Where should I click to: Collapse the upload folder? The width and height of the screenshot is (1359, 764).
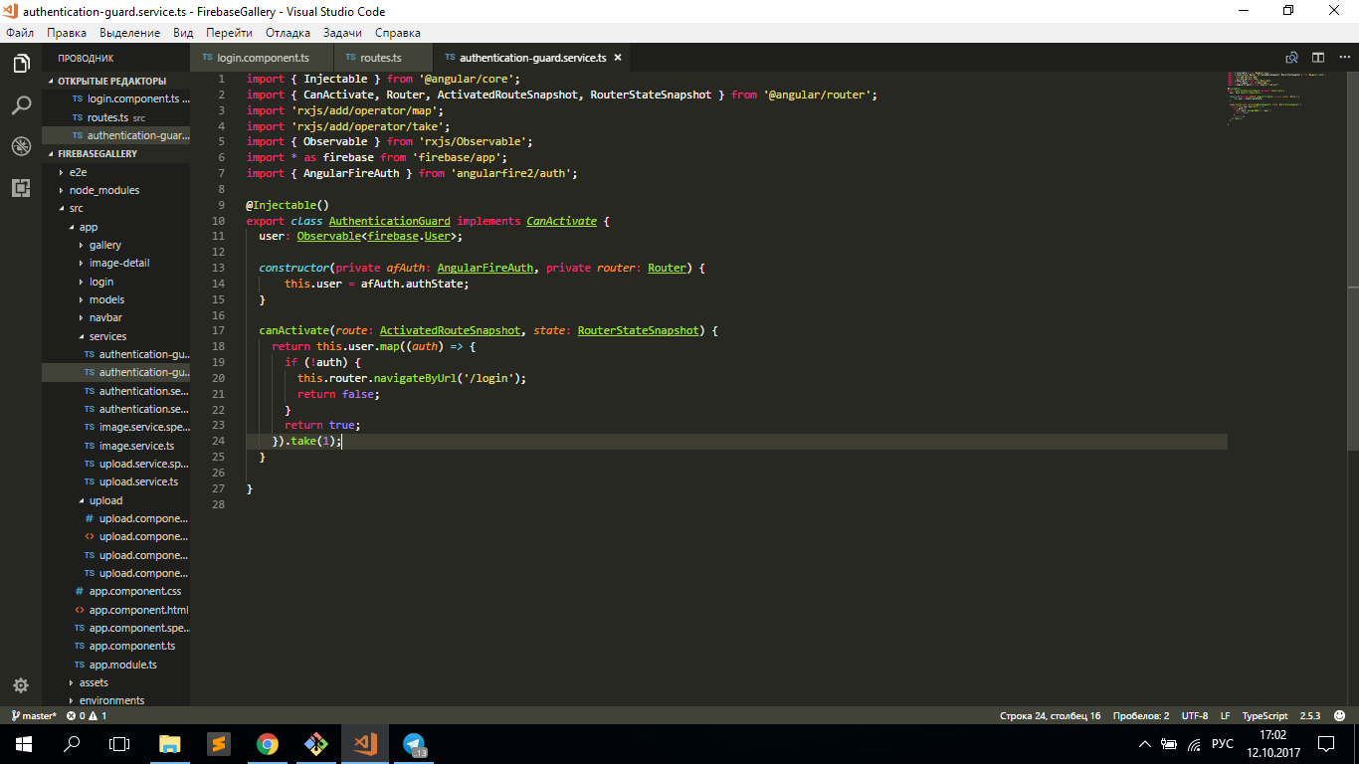[105, 500]
